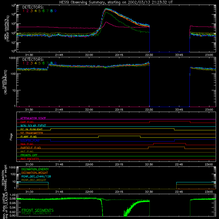Click the NON_SOLAR_EVENT flag label

[33, 126]
